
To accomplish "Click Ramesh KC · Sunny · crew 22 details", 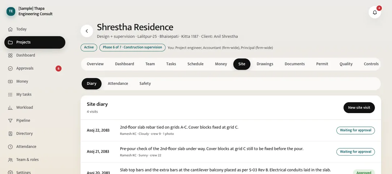I will 140,155.
